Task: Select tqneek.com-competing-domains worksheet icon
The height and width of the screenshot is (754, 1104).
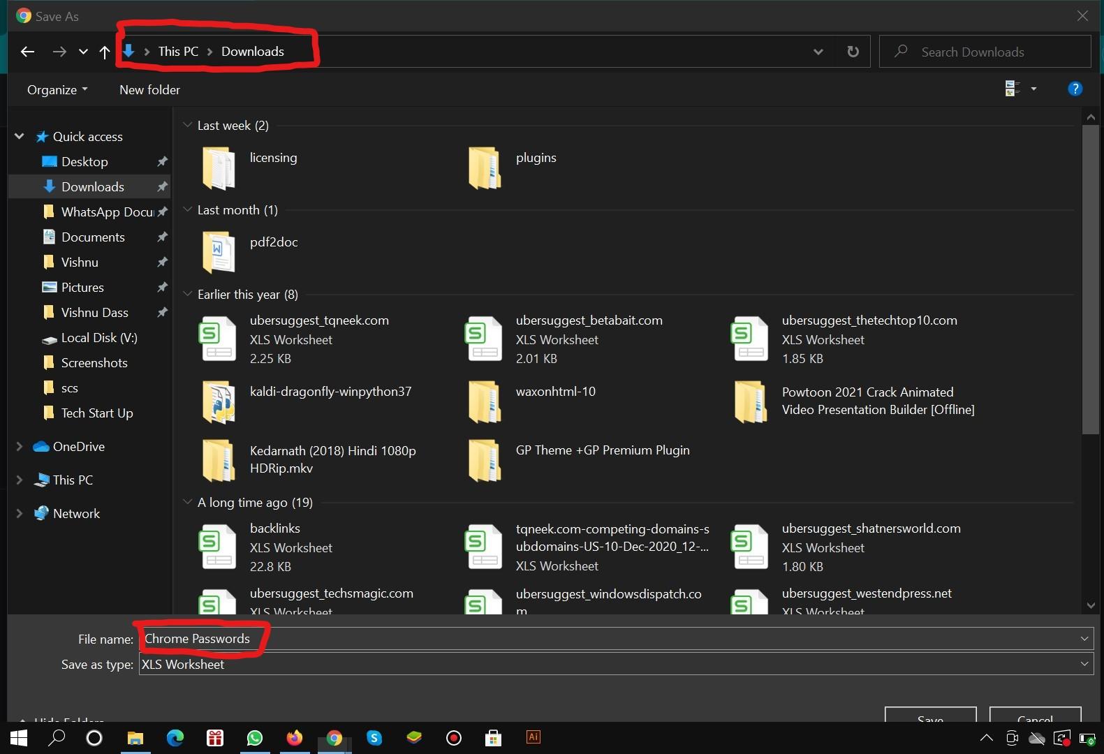Action: click(x=485, y=547)
